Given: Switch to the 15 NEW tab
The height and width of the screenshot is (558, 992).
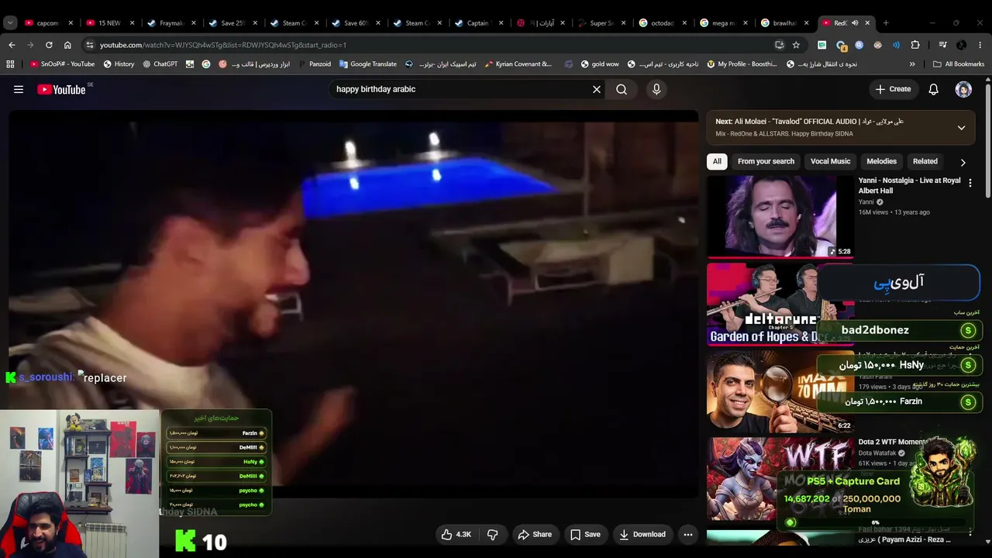Looking at the screenshot, I should coord(109,23).
